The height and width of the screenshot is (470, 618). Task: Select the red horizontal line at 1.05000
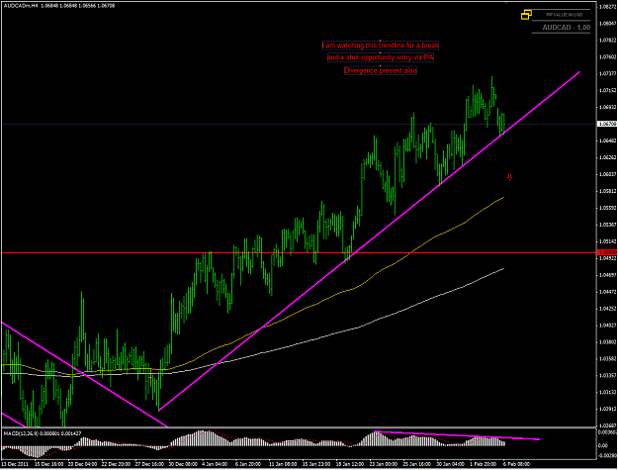click(300, 252)
